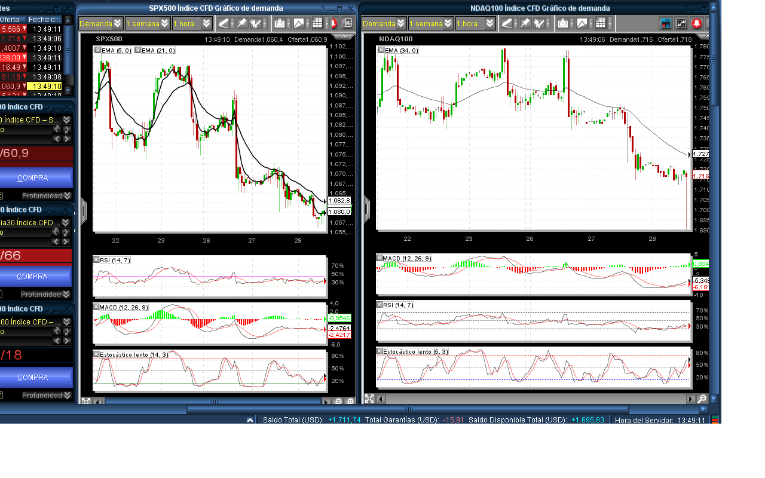Open the mini chart icon in NDAQ100 toolbar
Image resolution: width=765 pixels, height=478 pixels.
coord(681,24)
